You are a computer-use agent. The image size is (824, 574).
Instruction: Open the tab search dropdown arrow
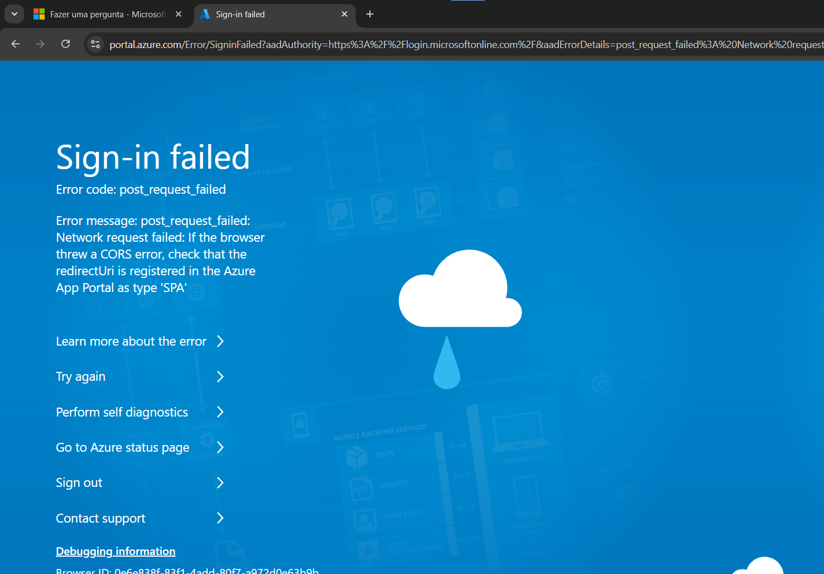(13, 14)
